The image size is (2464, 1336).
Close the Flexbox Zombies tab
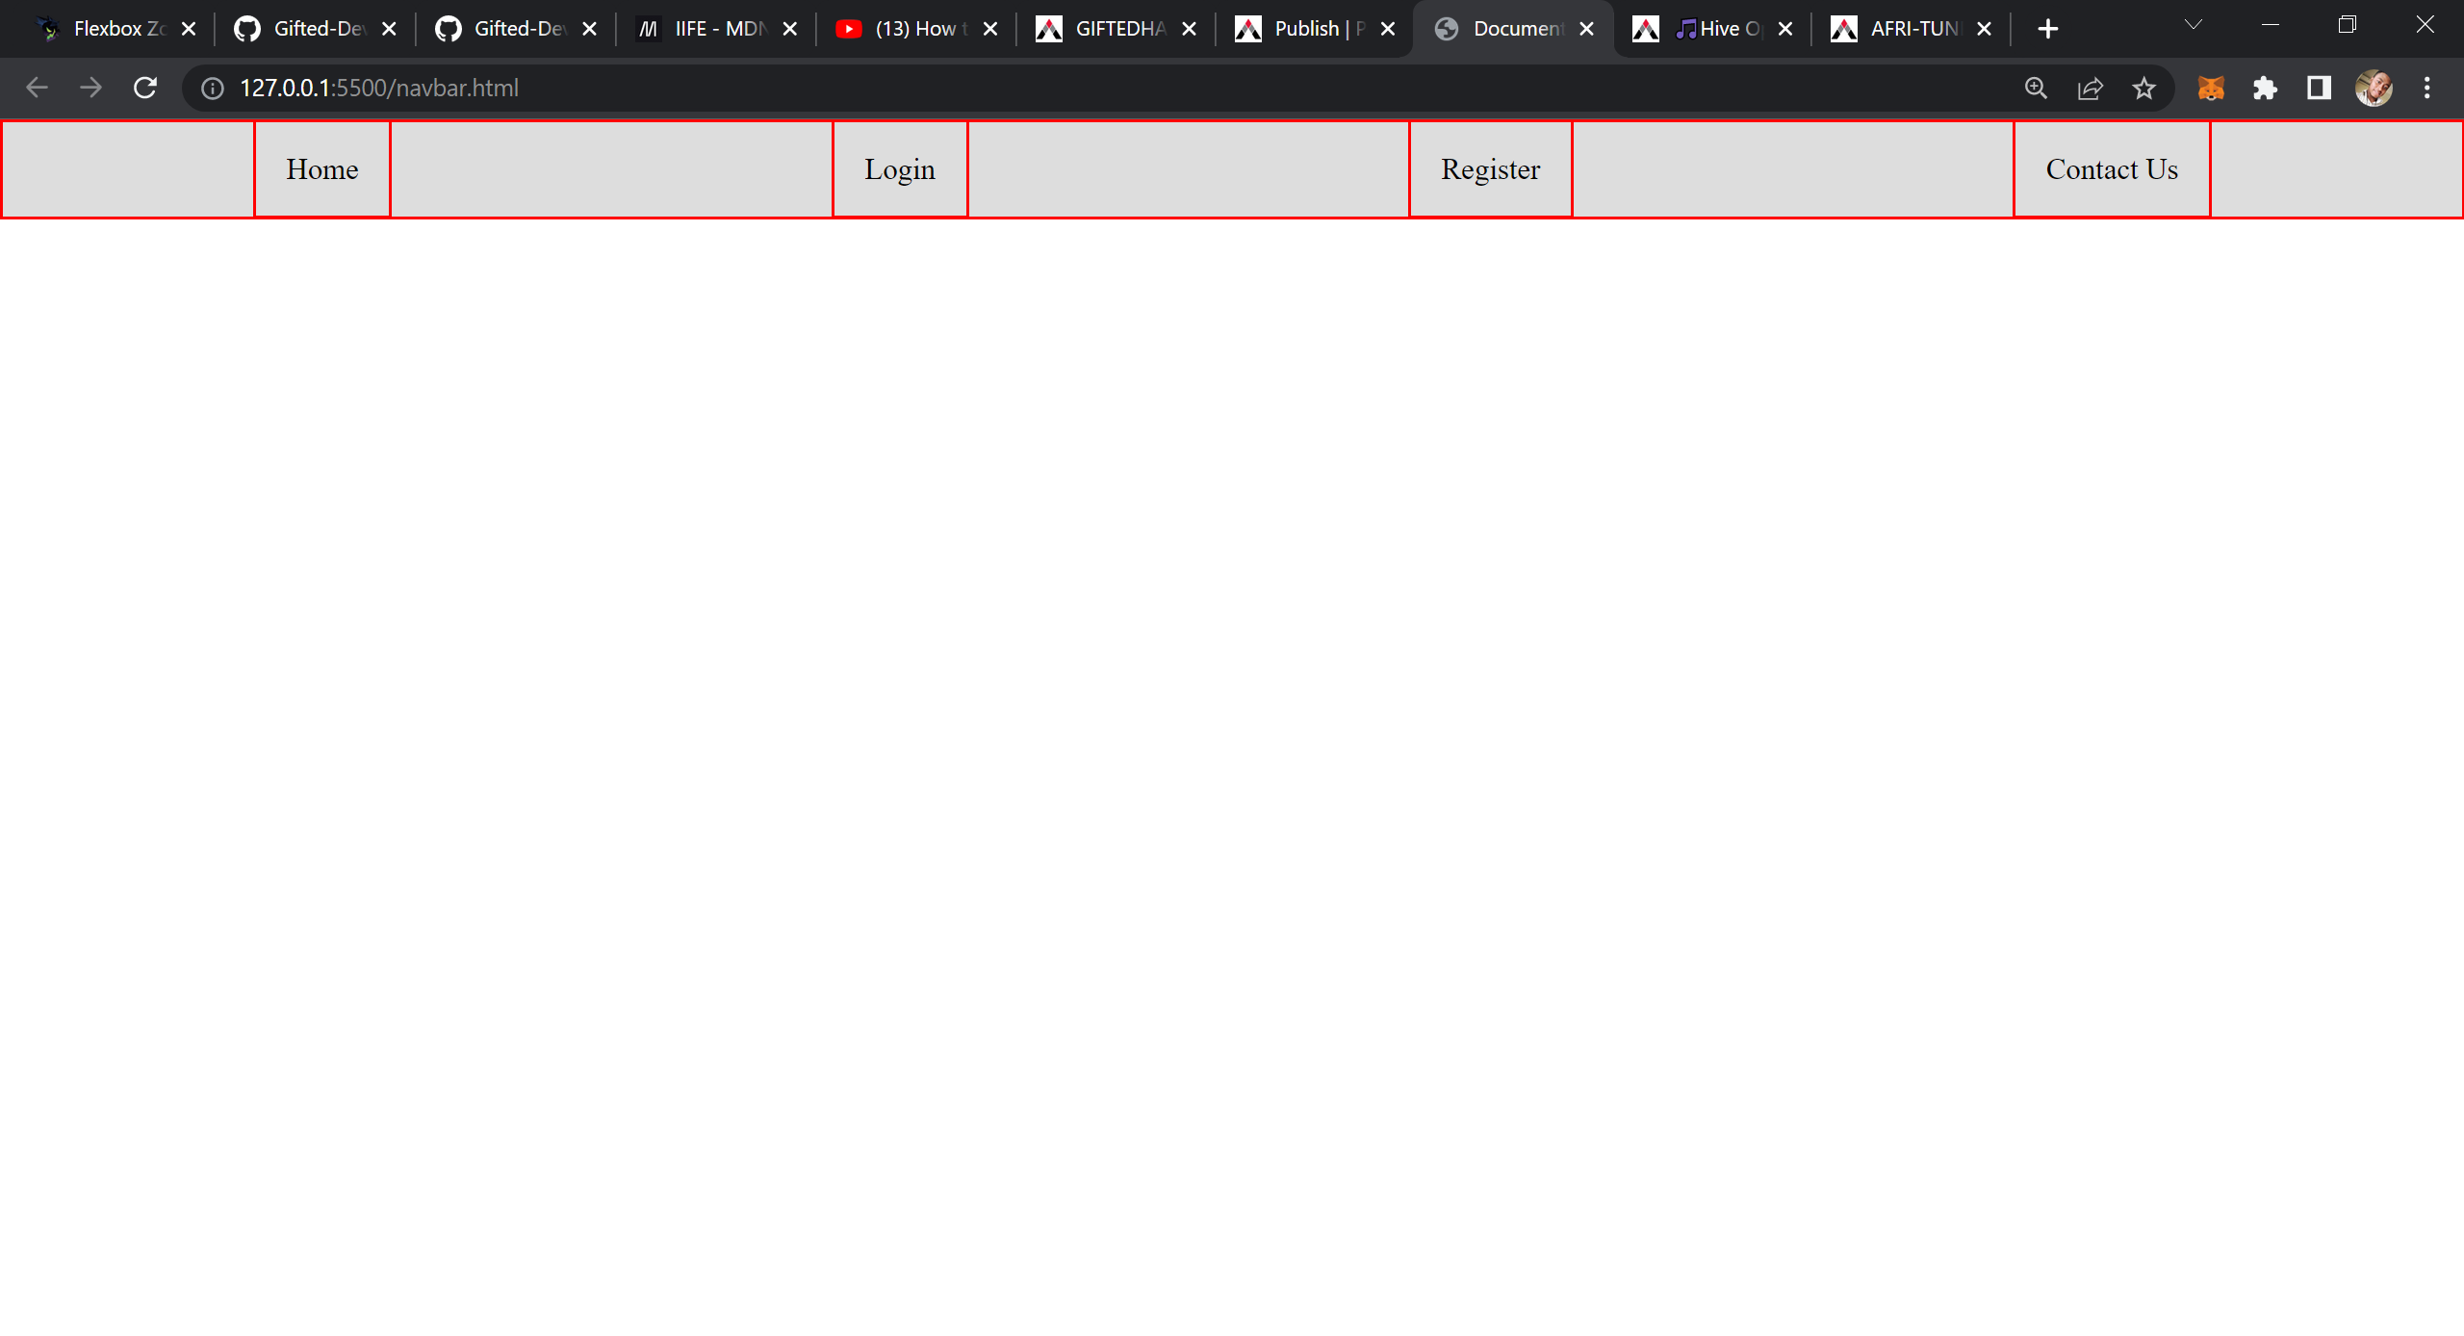point(189,29)
